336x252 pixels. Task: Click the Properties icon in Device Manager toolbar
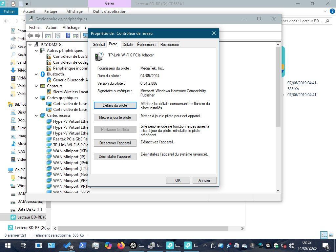coord(58,36)
